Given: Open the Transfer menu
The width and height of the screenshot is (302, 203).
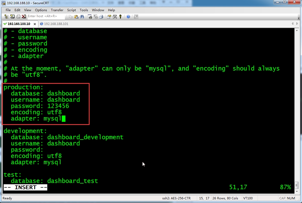Looking at the screenshot, I should click(x=57, y=10).
